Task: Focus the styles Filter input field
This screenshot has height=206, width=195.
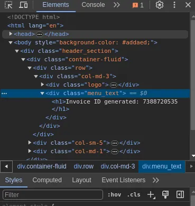Action: click(x=53, y=195)
